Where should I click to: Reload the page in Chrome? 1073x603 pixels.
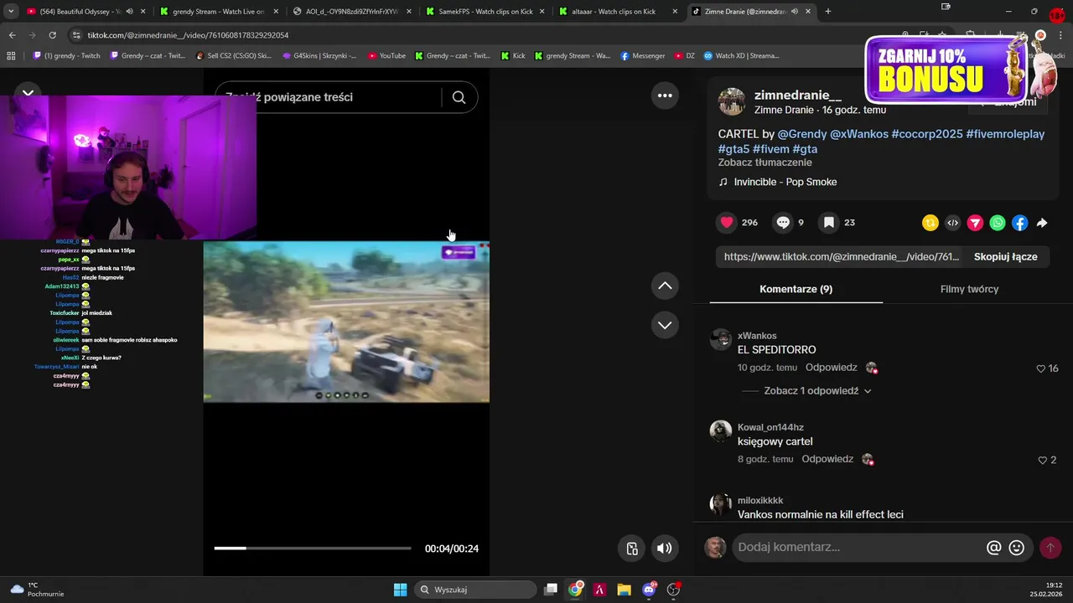[52, 35]
